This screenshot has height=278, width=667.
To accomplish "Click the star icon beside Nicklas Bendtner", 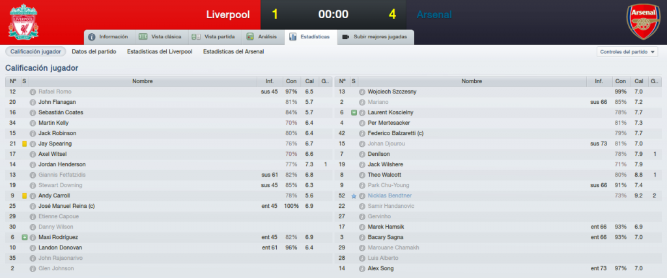I will [x=354, y=196].
